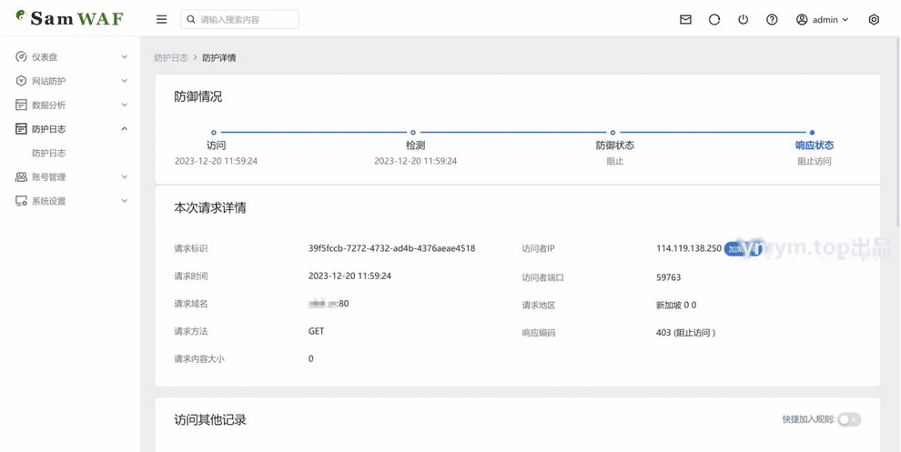Image resolution: width=901 pixels, height=452 pixels.
Task: Open the help question mark icon
Action: point(772,19)
